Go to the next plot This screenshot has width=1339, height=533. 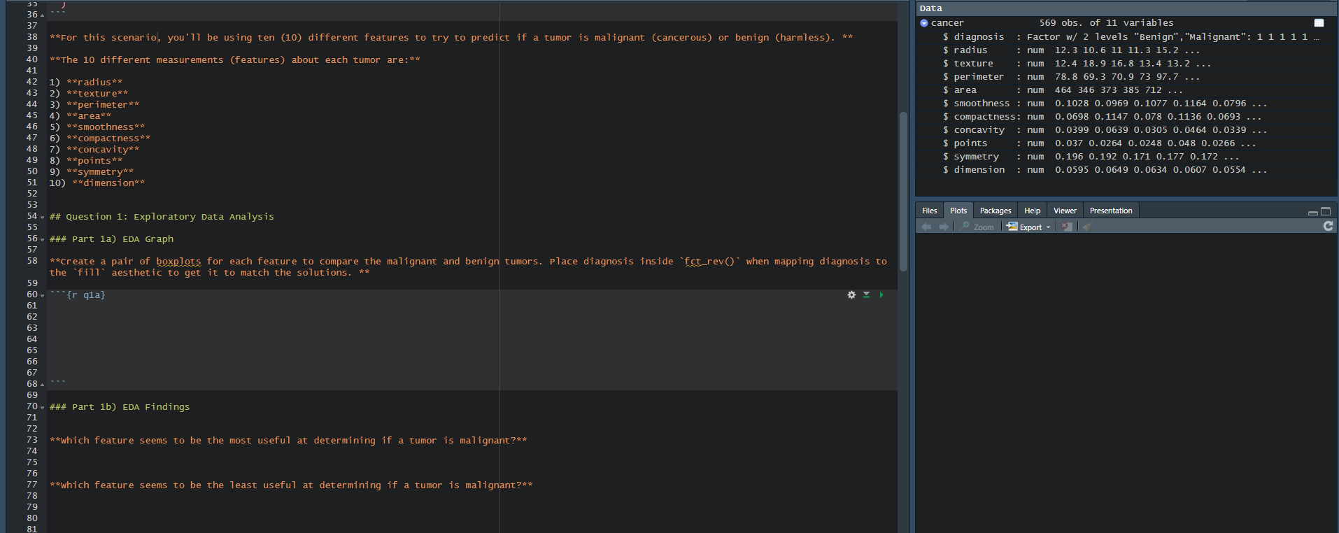coord(944,227)
